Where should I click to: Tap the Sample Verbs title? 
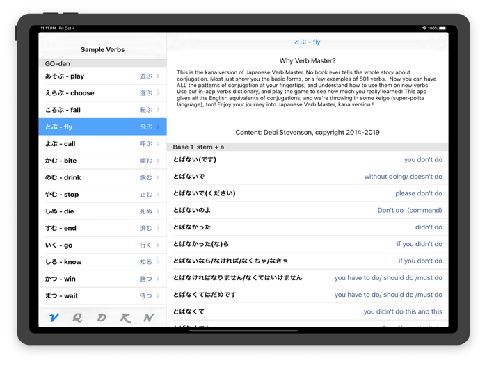[102, 49]
